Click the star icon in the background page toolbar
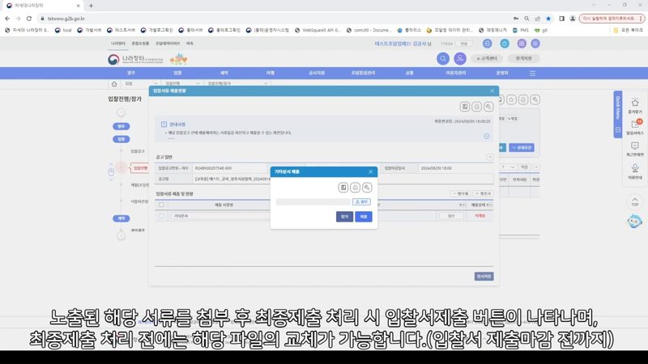Screen dimensions: 648x364 pyautogui.click(x=512, y=99)
